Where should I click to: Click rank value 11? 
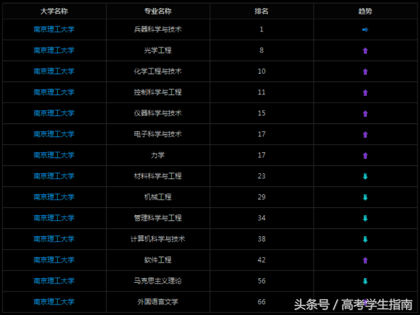pos(261,92)
